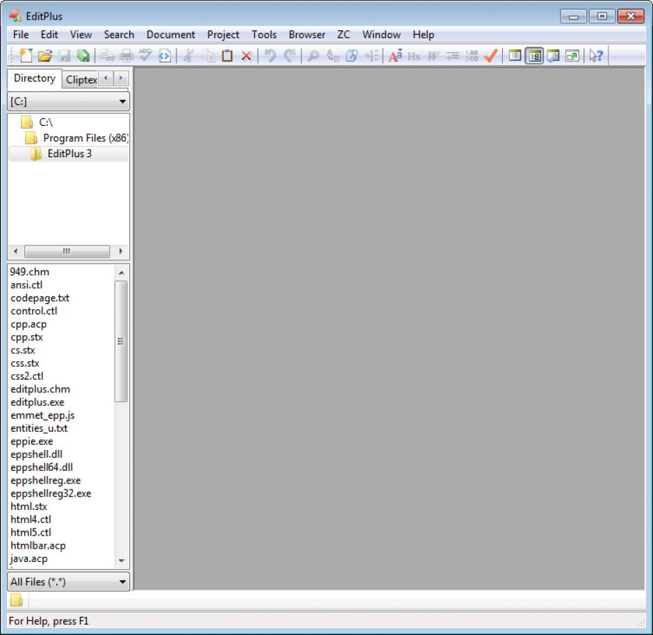Viewport: 653px width, 635px height.
Task: Open the Window menu
Action: pos(381,35)
